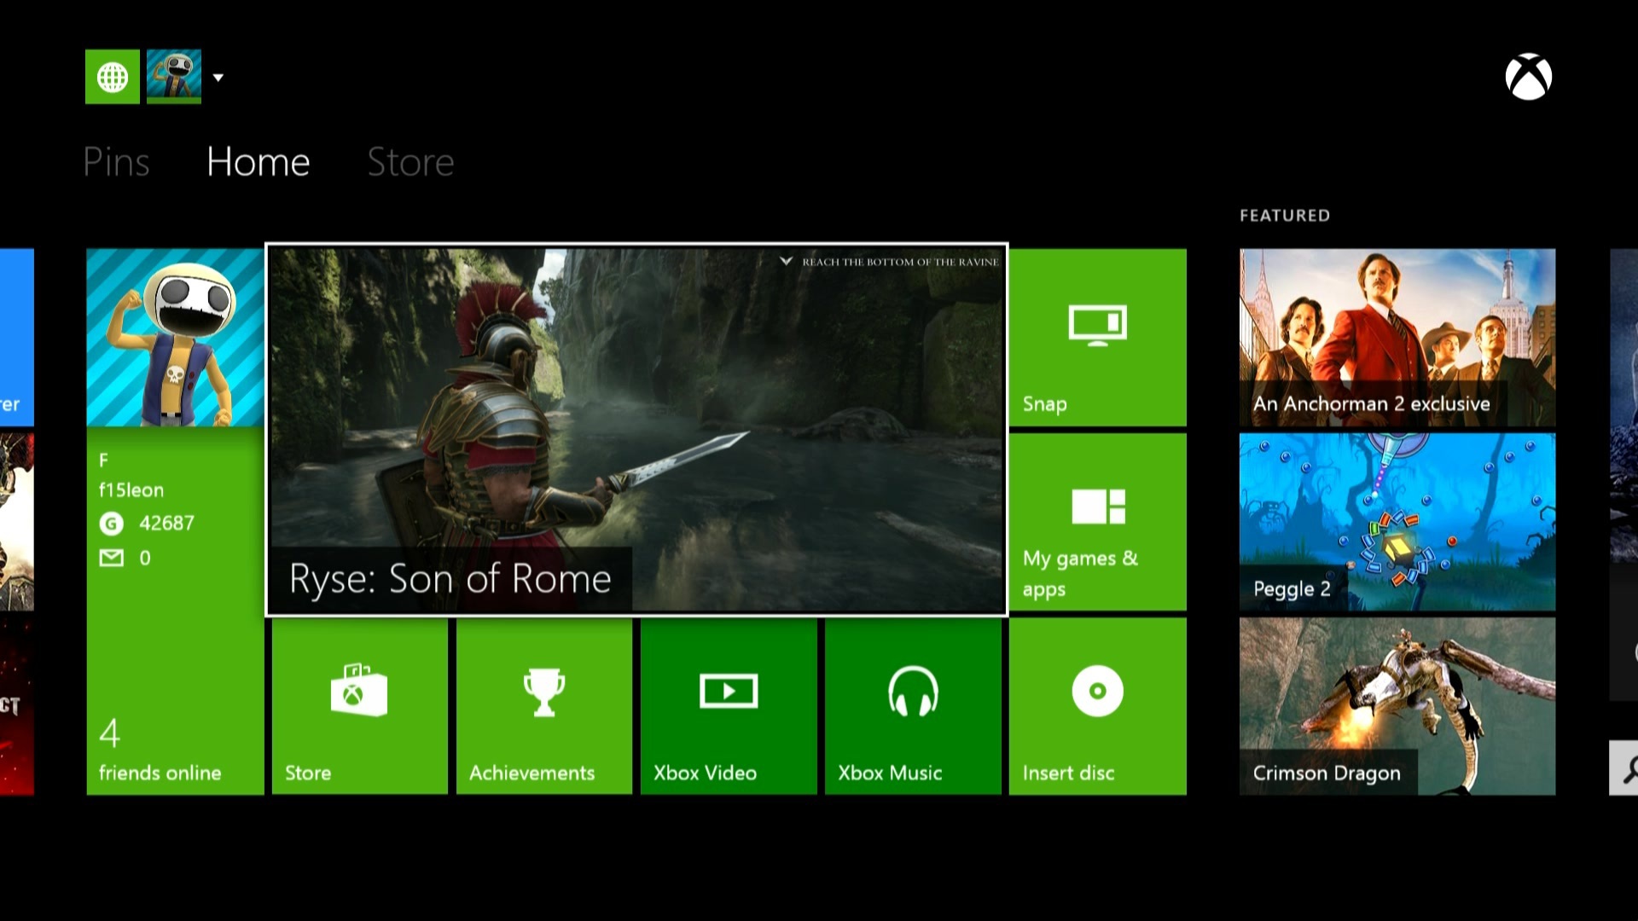Click the Gamerscore G icon
Viewport: 1638px width, 921px height.
(x=112, y=524)
